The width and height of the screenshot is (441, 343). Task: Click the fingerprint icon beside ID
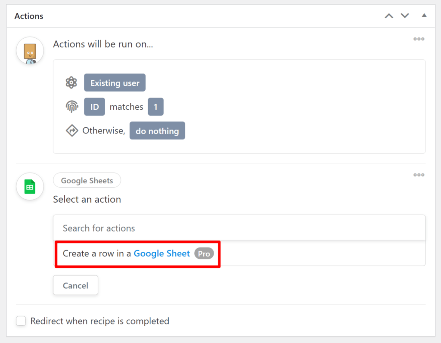tap(72, 107)
